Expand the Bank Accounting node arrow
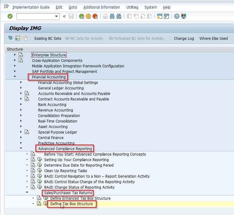 point(21,104)
